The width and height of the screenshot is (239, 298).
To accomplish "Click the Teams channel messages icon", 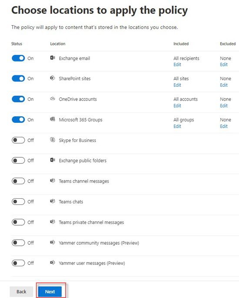I will coord(53,180).
